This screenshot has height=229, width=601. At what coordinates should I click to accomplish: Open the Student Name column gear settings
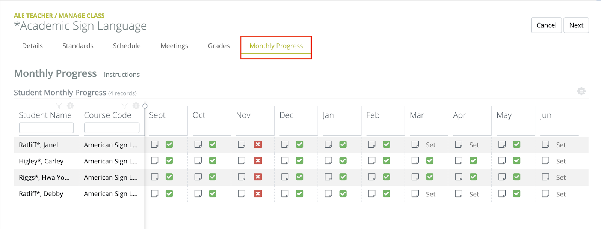tap(70, 106)
